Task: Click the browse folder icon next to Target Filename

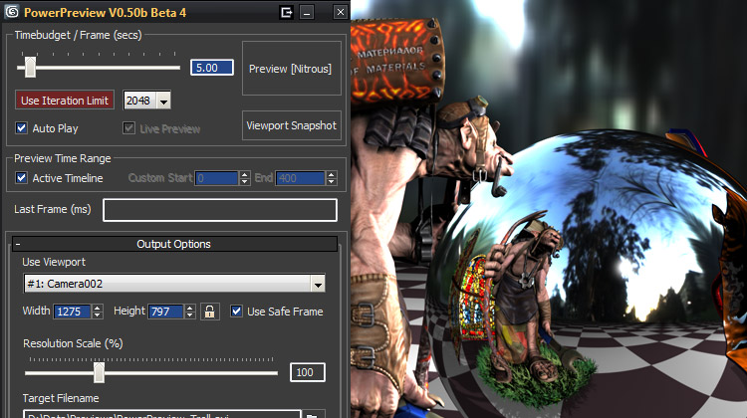Action: click(314, 414)
